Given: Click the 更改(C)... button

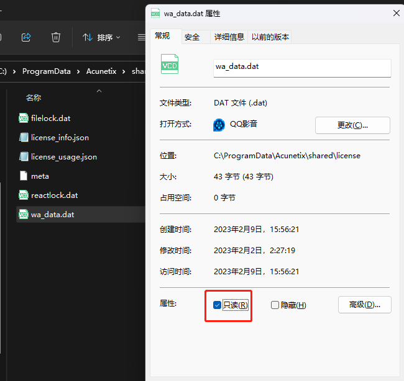Looking at the screenshot, I should (352, 125).
